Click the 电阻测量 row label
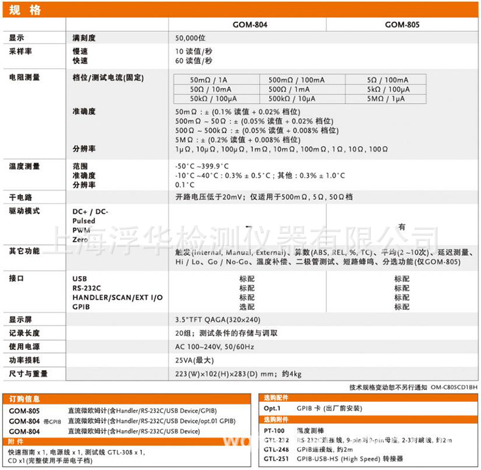481x470 pixels. 24,77
